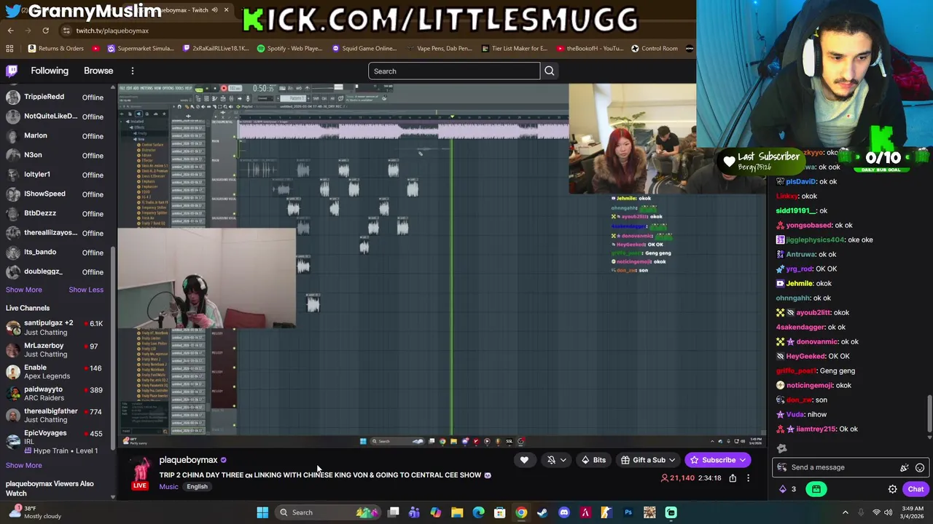Mute the Twitch tab via speaker icon
933x524 pixels.
pos(214,10)
